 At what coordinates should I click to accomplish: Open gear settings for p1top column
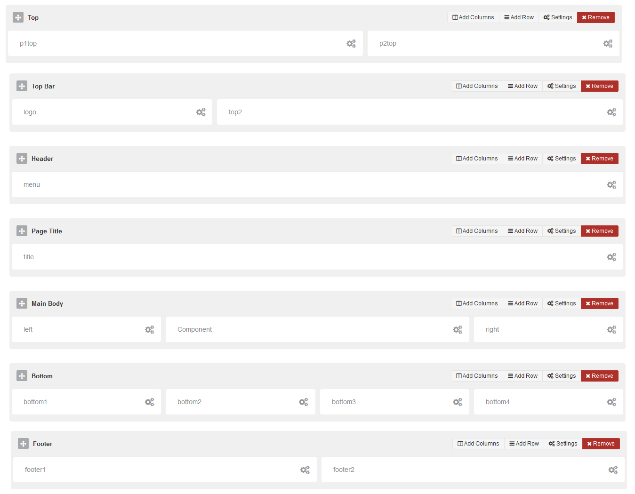(351, 43)
